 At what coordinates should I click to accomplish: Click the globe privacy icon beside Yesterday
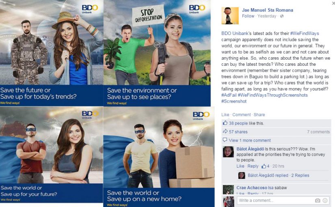pyautogui.click(x=282, y=16)
